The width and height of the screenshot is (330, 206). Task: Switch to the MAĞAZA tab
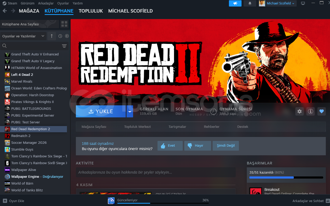[29, 11]
